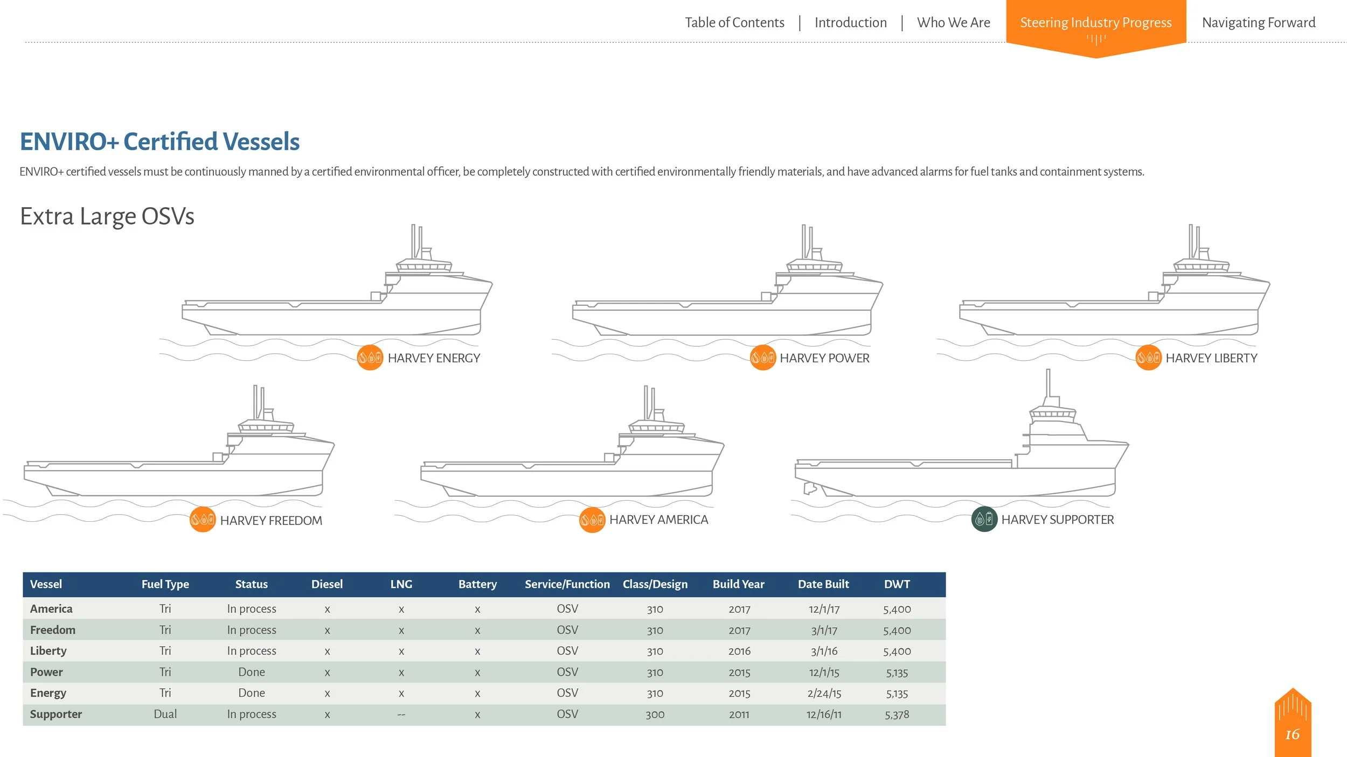The image size is (1347, 757).
Task: Select the Steering Industry Progress tab
Action: pyautogui.click(x=1095, y=23)
